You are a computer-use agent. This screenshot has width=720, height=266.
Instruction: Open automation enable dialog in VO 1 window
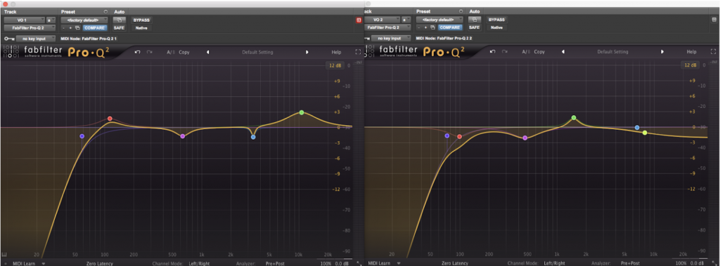(x=119, y=20)
